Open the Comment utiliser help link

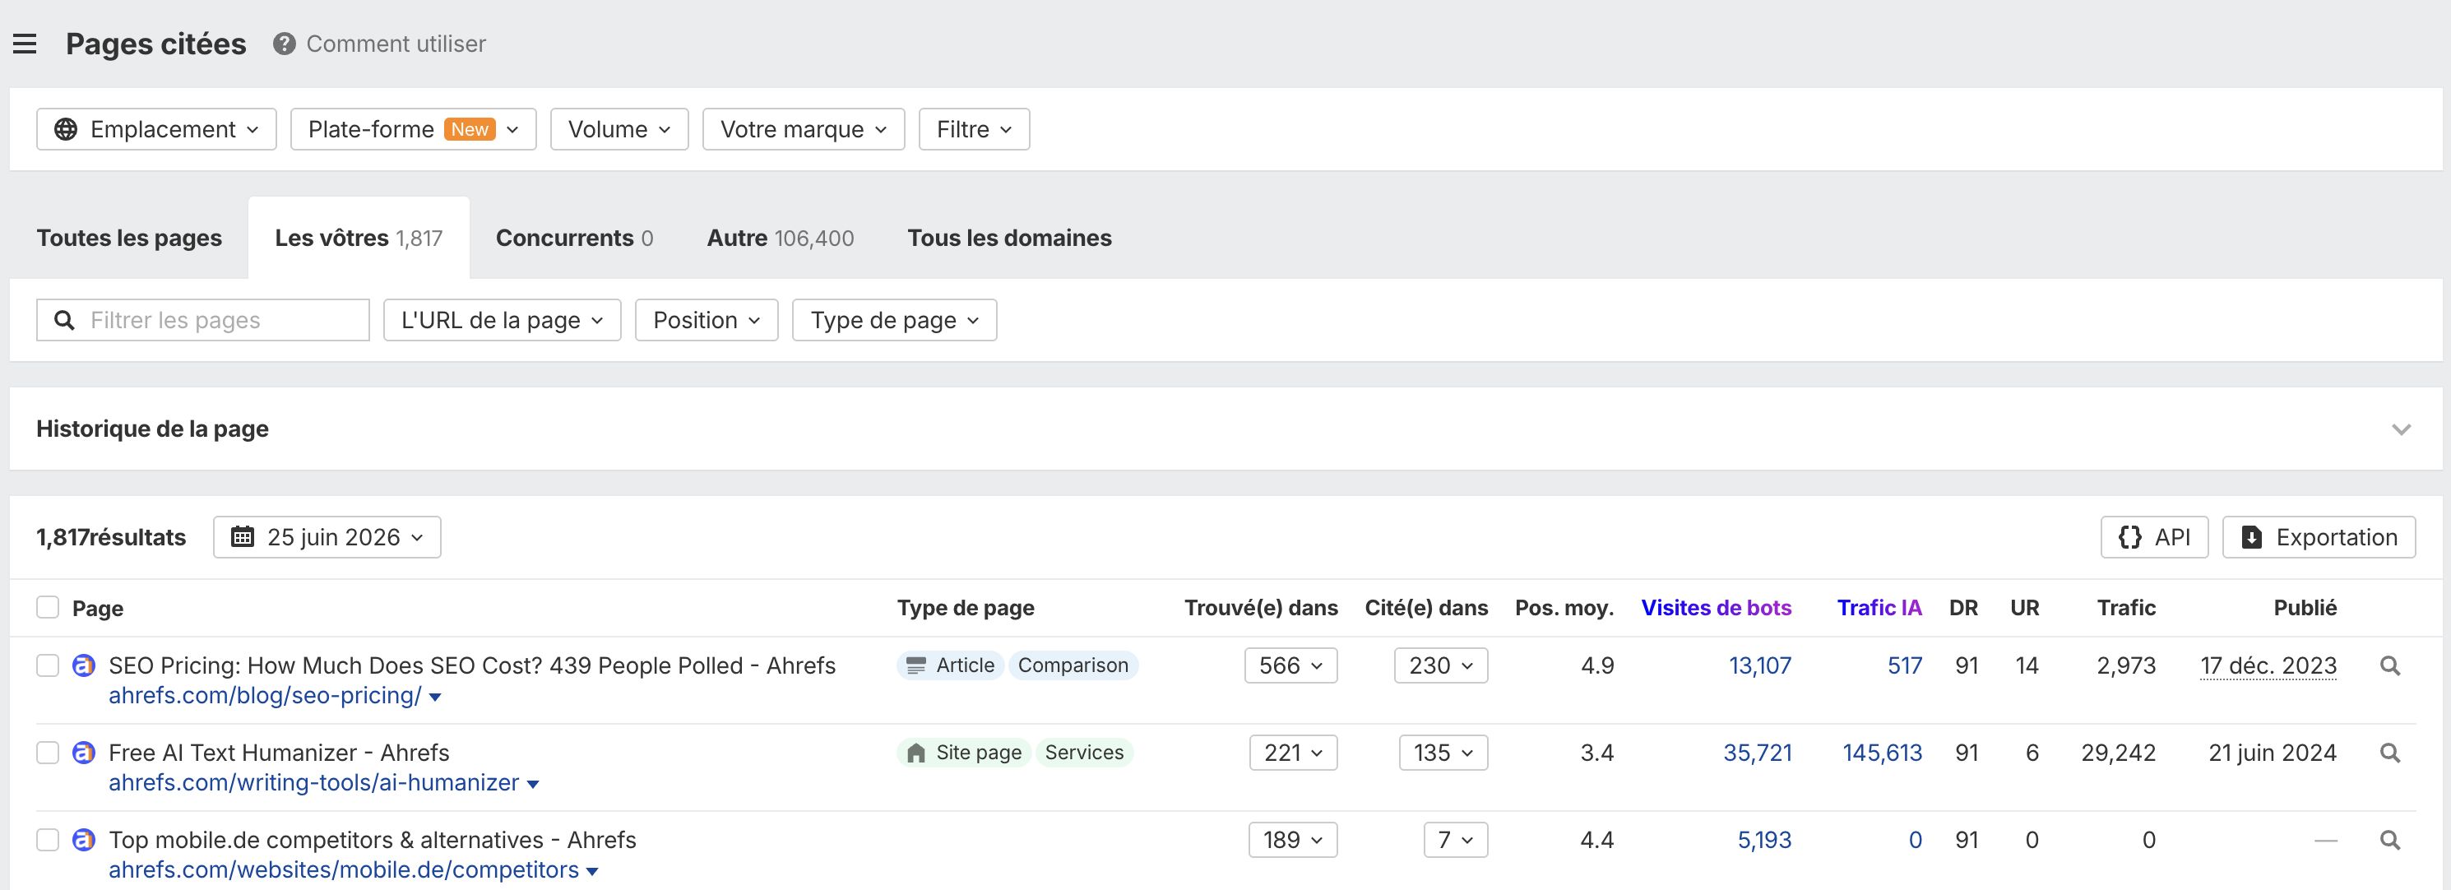click(x=396, y=44)
